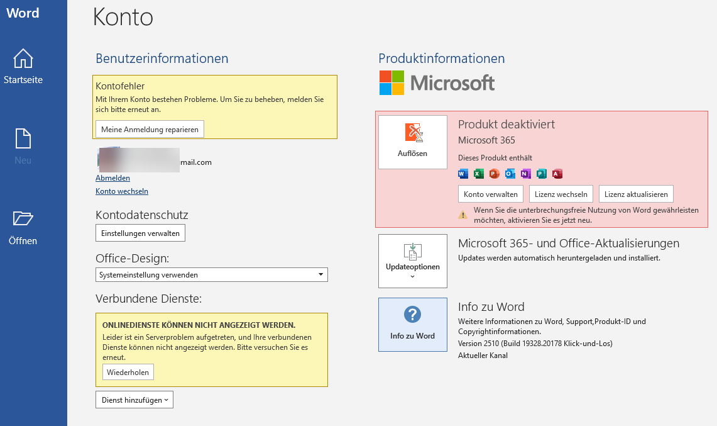This screenshot has width=717, height=426.
Task: Click the Kontofehler heading
Action: [x=120, y=86]
